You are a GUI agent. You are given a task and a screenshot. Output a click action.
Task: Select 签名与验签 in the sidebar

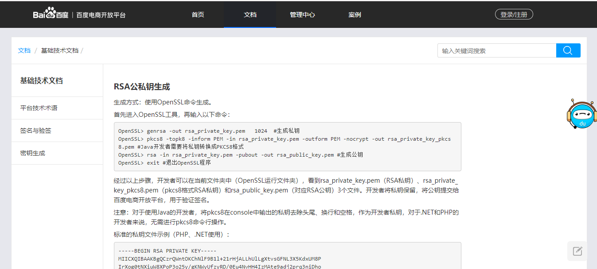[35, 131]
